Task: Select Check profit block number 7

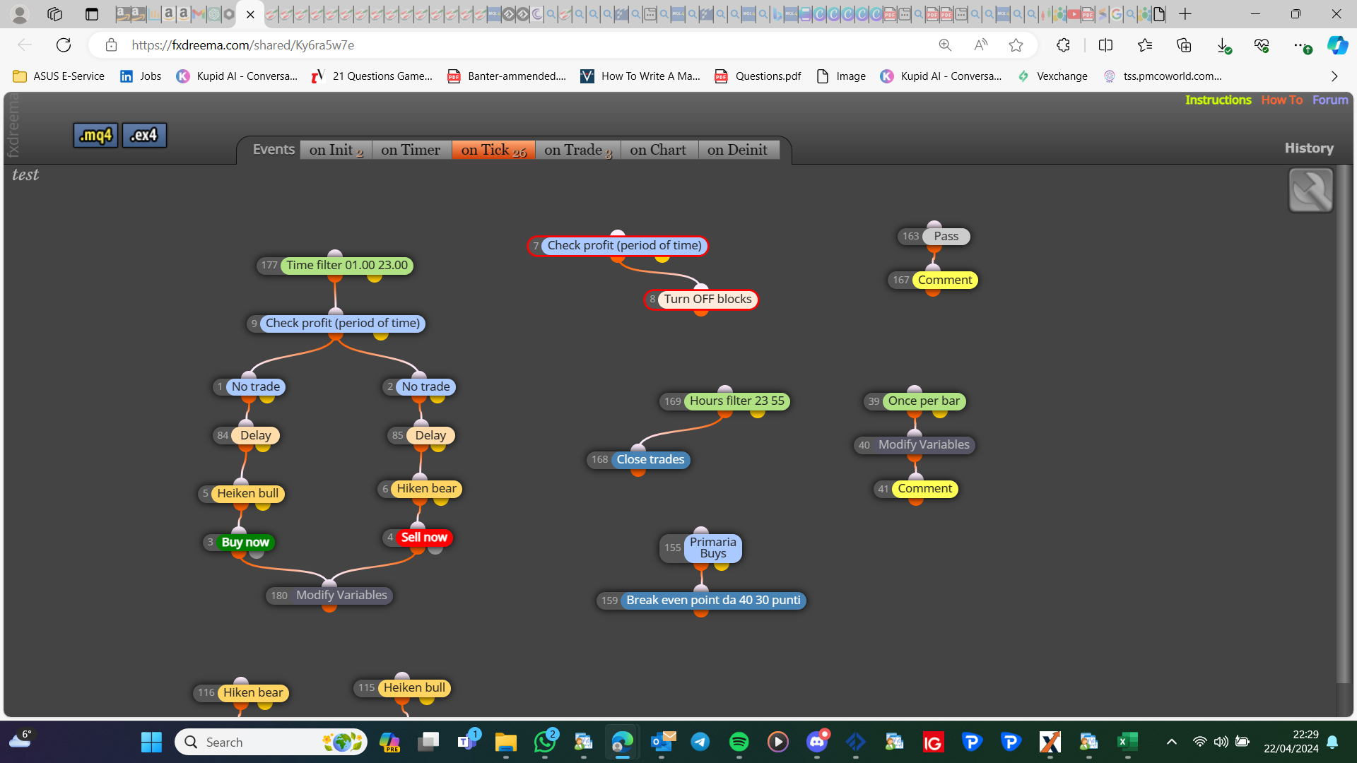Action: point(618,246)
